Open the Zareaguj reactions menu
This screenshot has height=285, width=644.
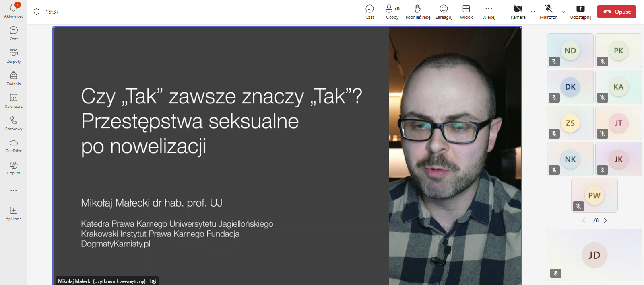point(444,12)
